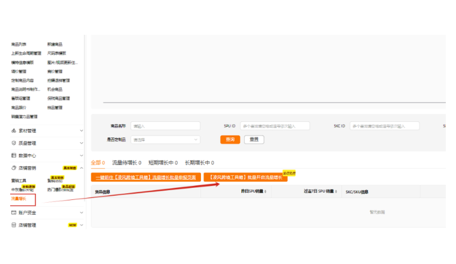Open 保税商品管理 menu item
This screenshot has height=264, width=456.
[x=58, y=98]
